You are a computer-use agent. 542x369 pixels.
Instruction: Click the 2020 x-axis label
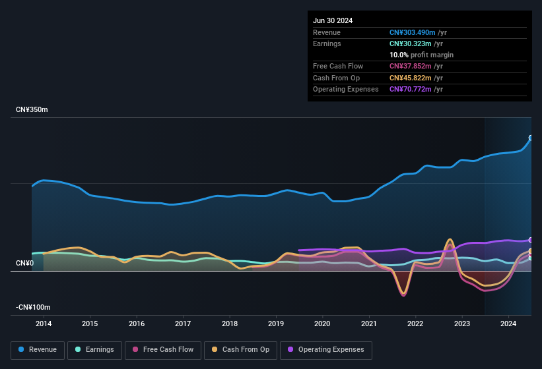[322, 324]
